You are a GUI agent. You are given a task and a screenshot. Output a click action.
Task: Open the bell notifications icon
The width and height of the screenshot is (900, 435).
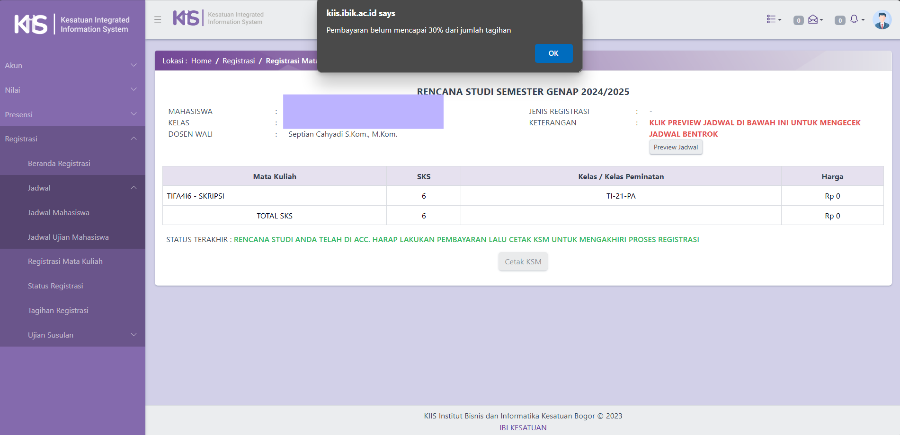[x=855, y=19]
